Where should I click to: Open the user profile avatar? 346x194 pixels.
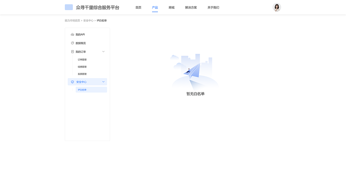point(277,7)
